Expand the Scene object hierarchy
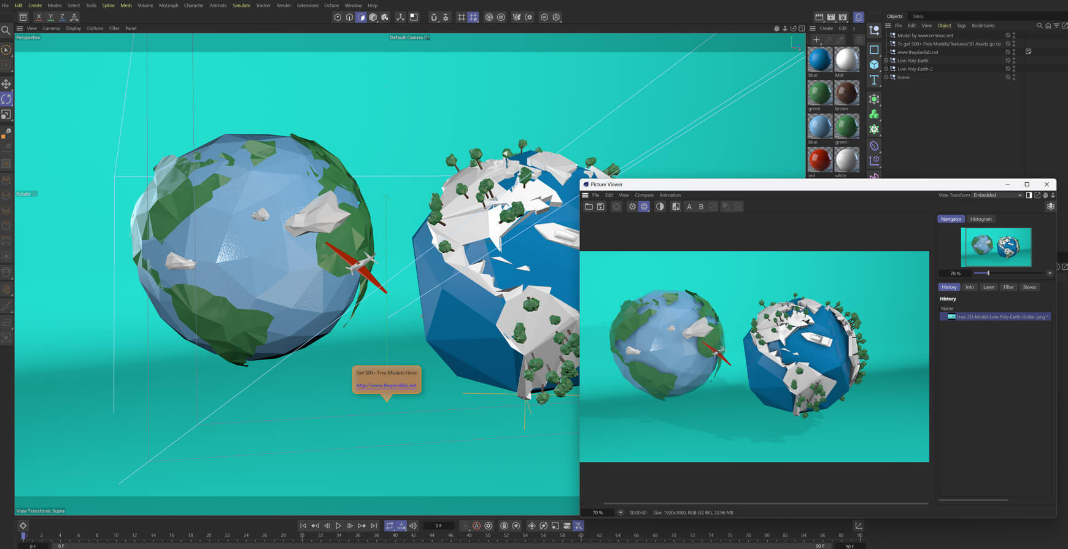Viewport: 1068px width, 549px height. (x=886, y=77)
